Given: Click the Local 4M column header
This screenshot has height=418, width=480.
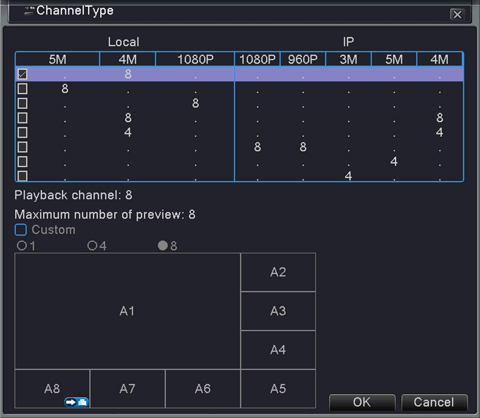Looking at the screenshot, I should [x=128, y=59].
